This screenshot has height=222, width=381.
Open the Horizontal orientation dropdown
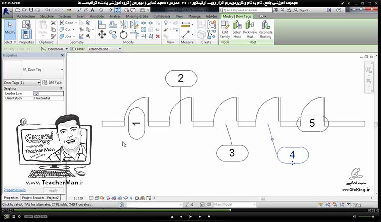tap(58, 49)
